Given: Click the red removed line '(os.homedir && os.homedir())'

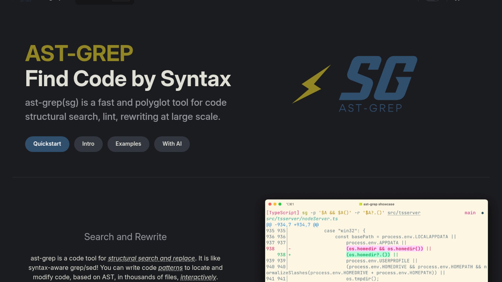Looking at the screenshot, I should [385, 249].
